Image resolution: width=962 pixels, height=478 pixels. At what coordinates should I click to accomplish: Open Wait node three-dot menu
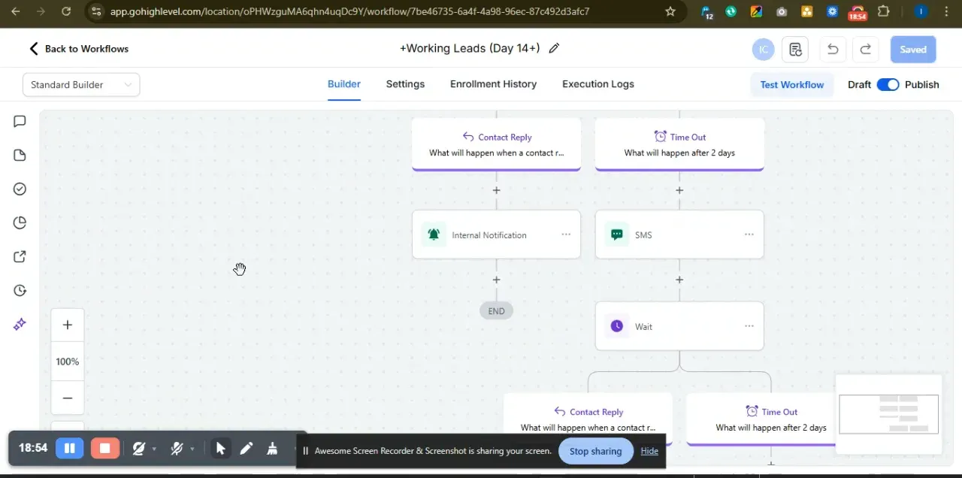749,326
